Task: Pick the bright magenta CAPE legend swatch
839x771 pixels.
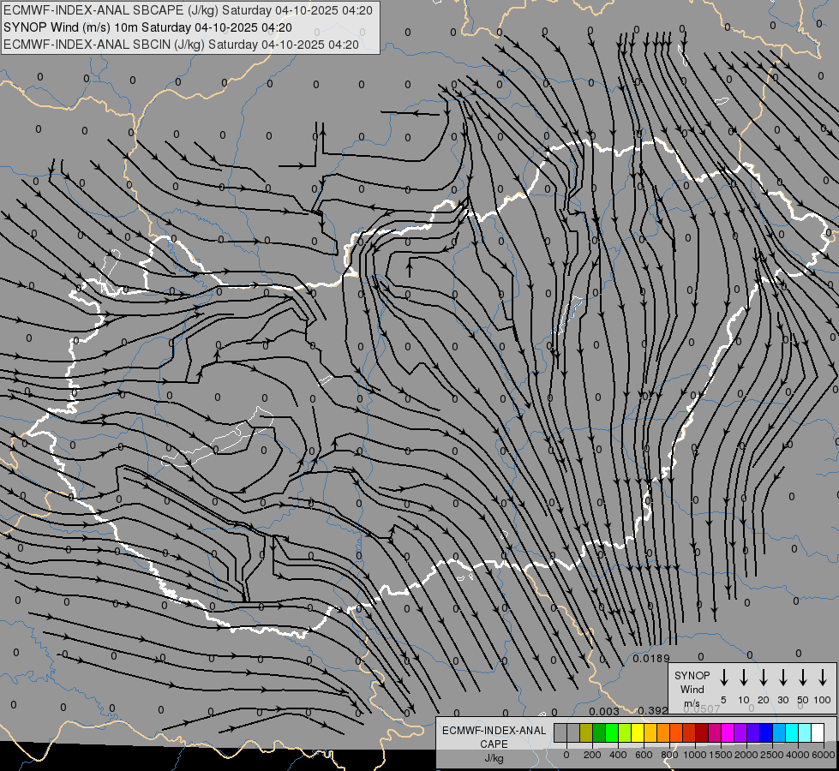Action: pos(728,732)
